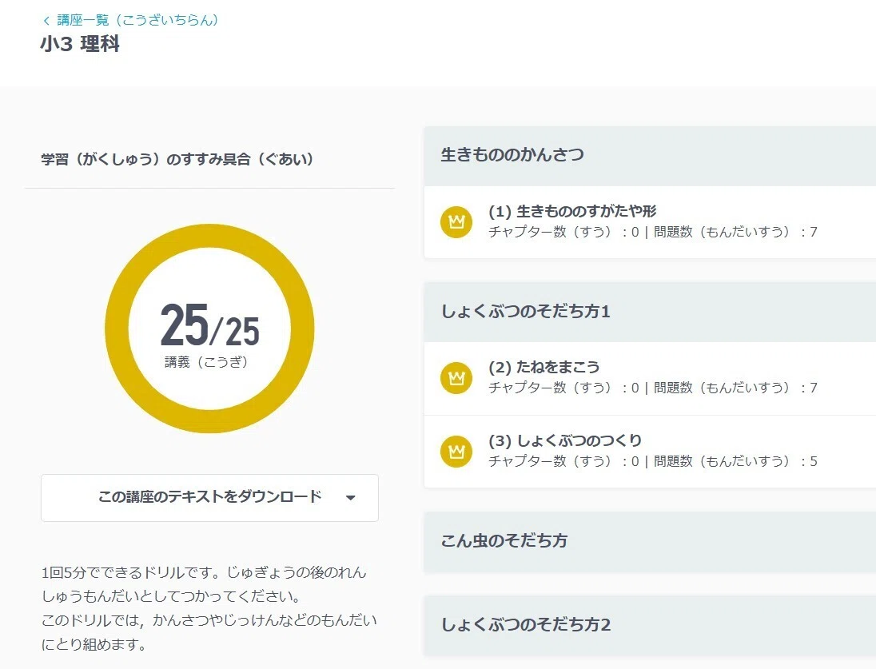876x669 pixels.
Task: Click the 小3 理科 page title
Action: pyautogui.click(x=80, y=44)
